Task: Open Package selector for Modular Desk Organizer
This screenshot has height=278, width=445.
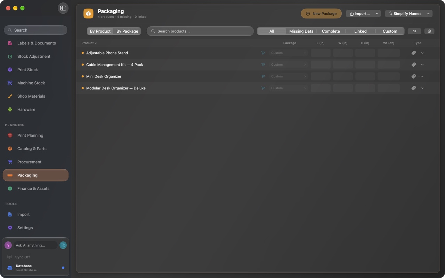Action: (x=288, y=88)
